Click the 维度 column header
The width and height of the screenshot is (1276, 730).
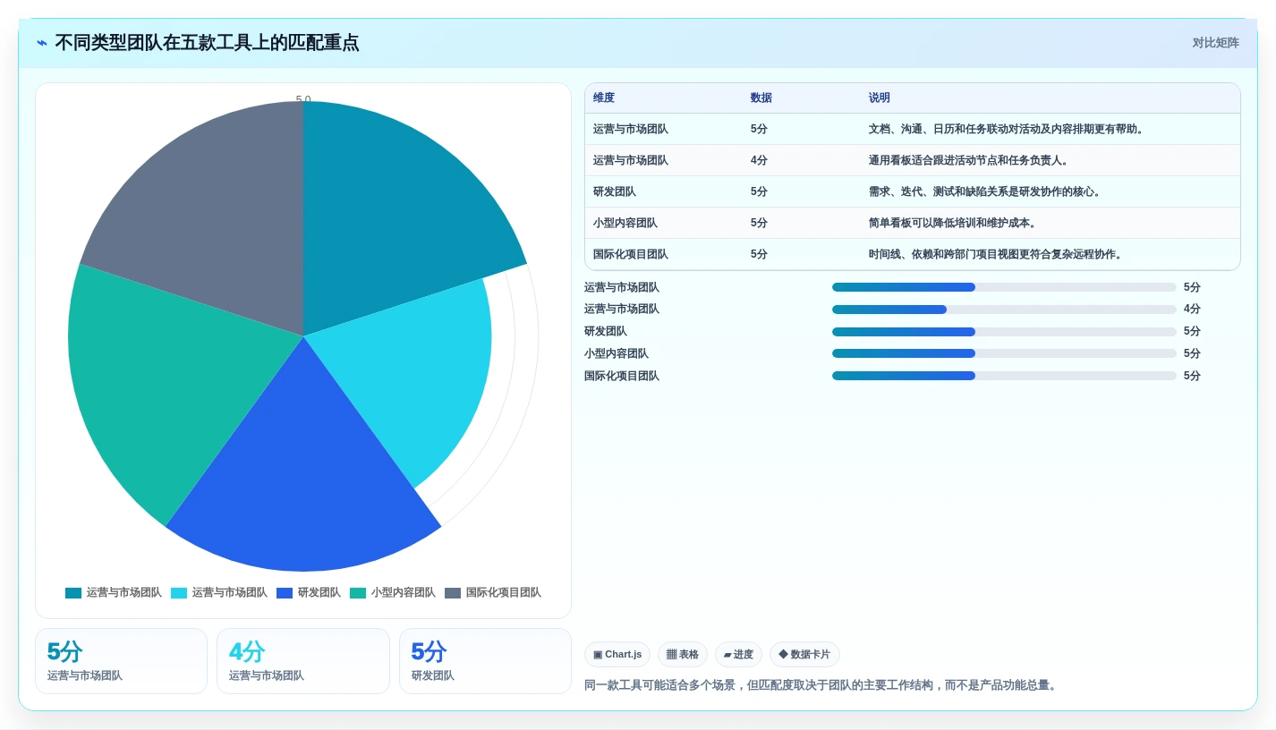click(x=604, y=98)
